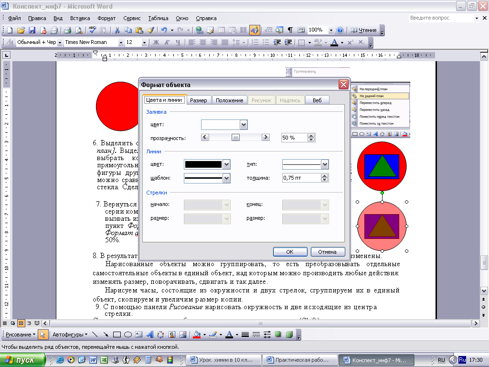The image size is (489, 367).
Task: Click the толщина 0,75 пт field
Action: click(301, 178)
